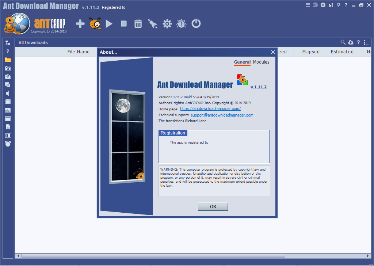374x266 pixels.
Task: Click the circled play icon in the title bar
Action: [x=323, y=5]
